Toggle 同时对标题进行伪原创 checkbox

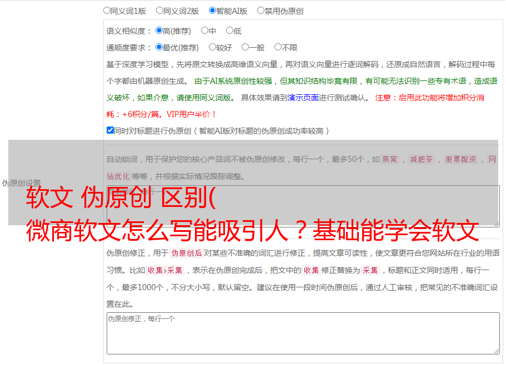[x=110, y=130]
